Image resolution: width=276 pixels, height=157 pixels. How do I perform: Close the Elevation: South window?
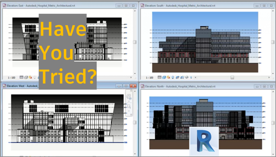pos(271,6)
